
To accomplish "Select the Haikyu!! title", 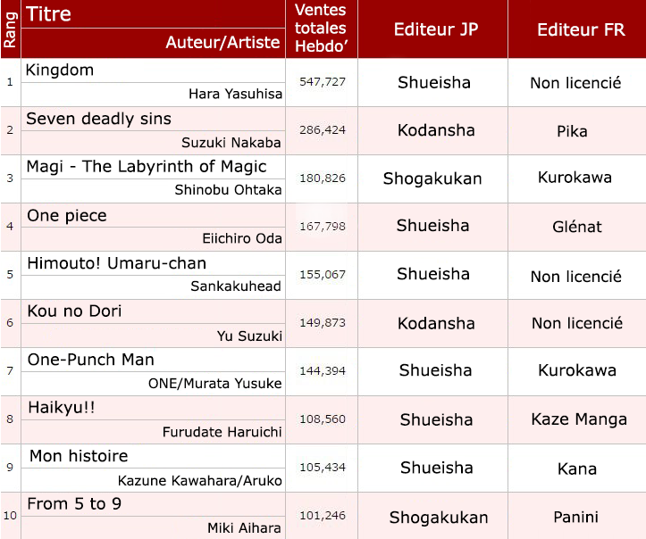I will [62, 408].
